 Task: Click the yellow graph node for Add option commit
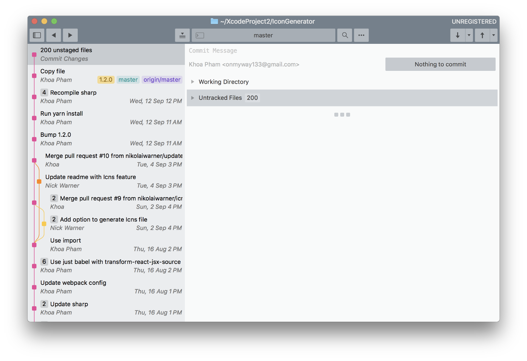[x=44, y=224]
